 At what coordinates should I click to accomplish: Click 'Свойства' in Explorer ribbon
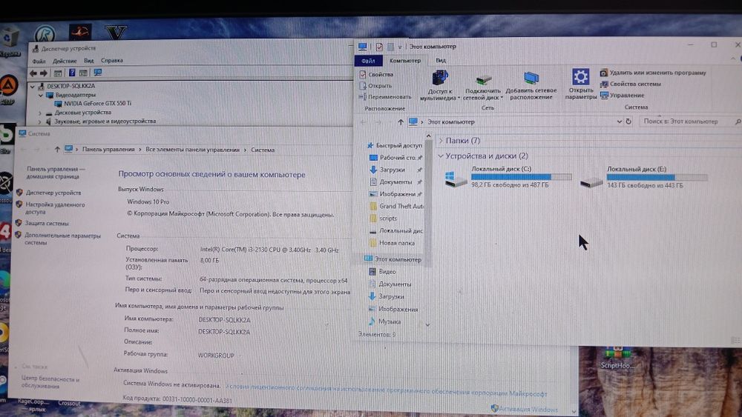375,75
